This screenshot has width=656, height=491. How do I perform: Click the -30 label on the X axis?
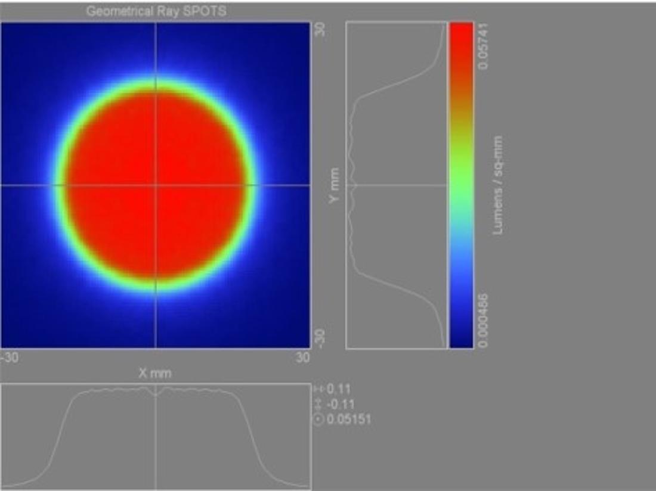coord(10,358)
